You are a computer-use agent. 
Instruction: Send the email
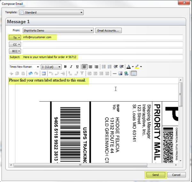156,175
